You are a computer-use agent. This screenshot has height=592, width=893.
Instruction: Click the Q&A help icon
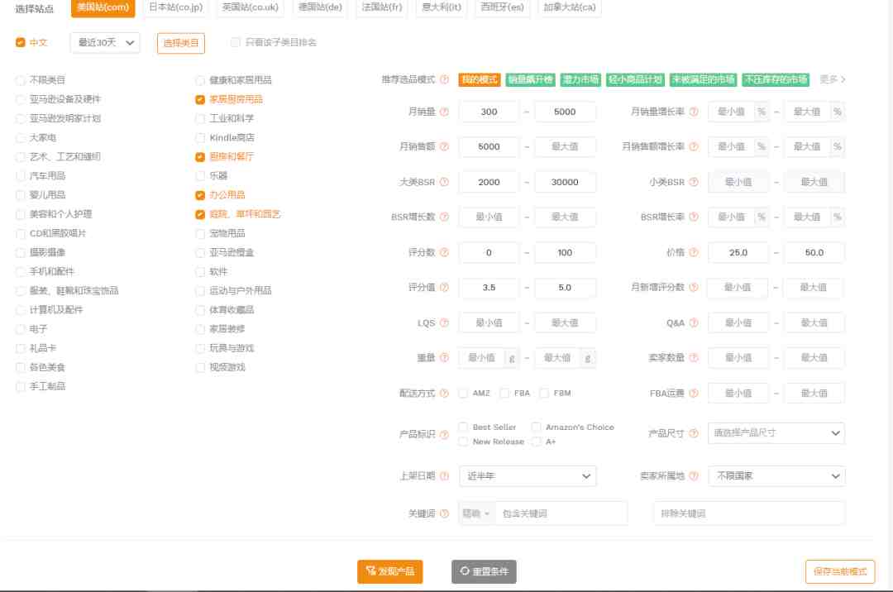[694, 322]
